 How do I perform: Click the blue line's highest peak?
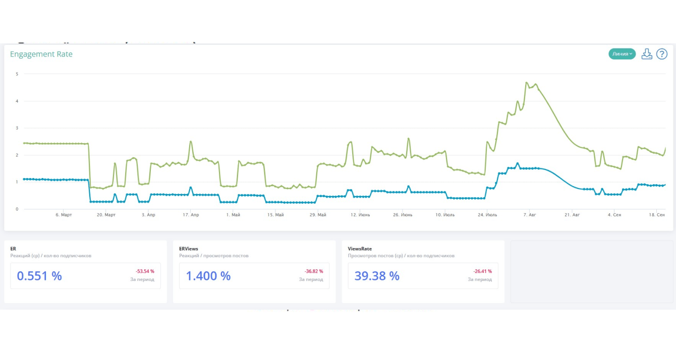518,163
